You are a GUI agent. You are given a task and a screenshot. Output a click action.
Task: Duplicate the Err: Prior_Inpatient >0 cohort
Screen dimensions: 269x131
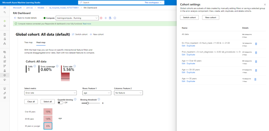[191, 46]
